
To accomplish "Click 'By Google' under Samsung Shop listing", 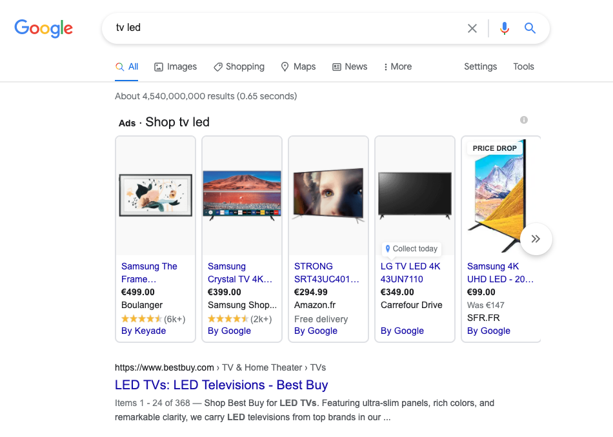I will pos(229,331).
